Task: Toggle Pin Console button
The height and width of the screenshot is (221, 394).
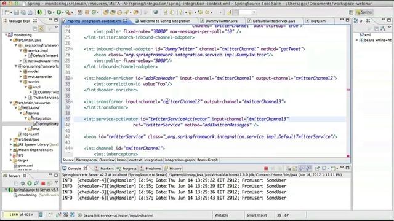Action: click(318, 168)
